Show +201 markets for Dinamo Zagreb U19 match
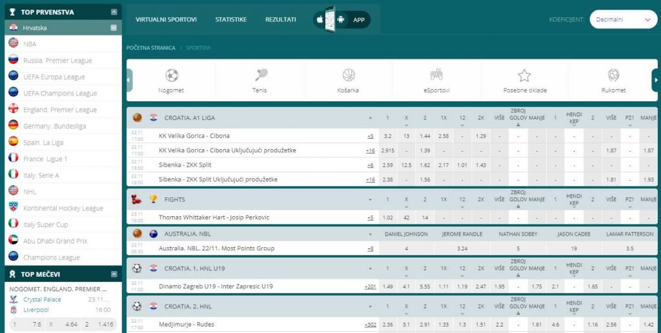Image resolution: width=661 pixels, height=333 pixels. [x=370, y=286]
